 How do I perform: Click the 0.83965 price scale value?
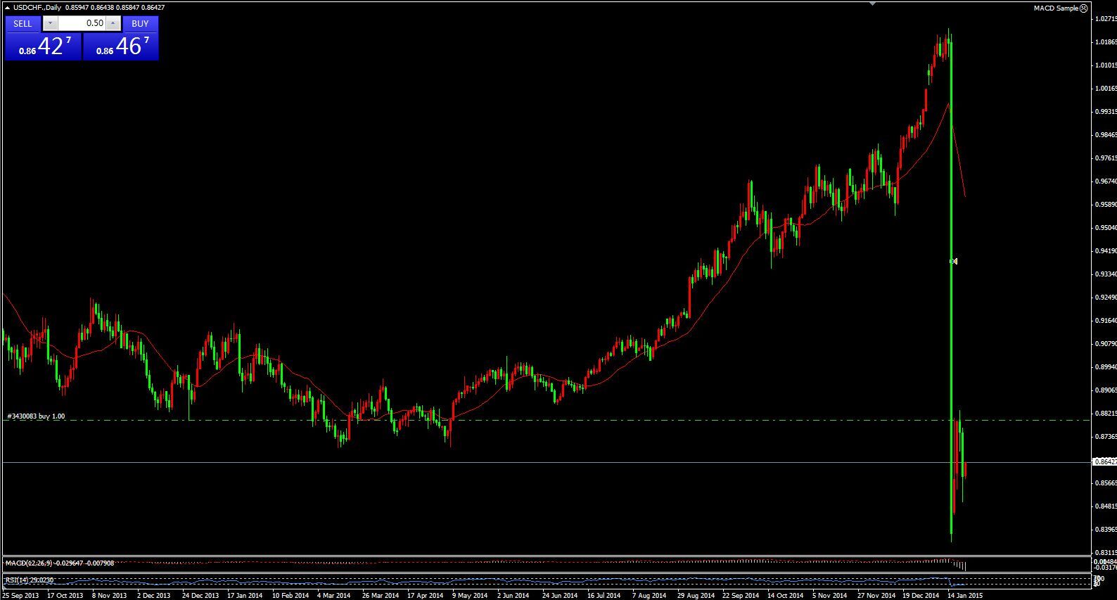[x=1106, y=530]
